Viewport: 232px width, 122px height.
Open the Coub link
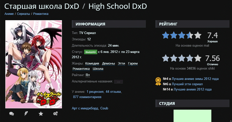tap(104, 108)
